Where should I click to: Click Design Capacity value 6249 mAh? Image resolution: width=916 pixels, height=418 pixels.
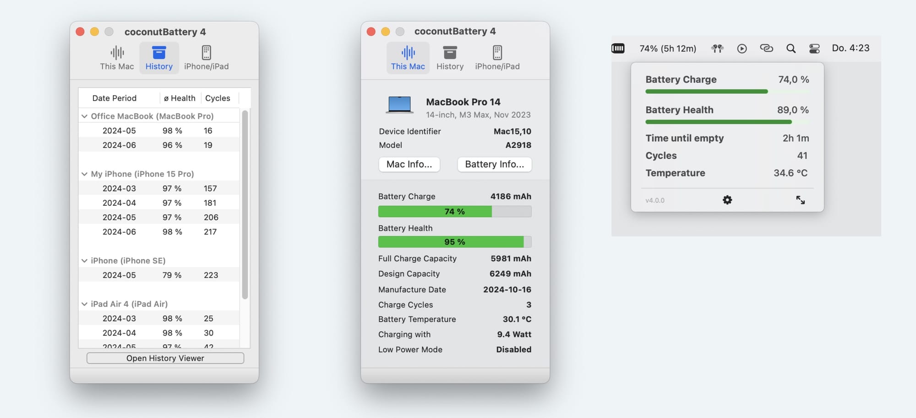pyautogui.click(x=510, y=273)
